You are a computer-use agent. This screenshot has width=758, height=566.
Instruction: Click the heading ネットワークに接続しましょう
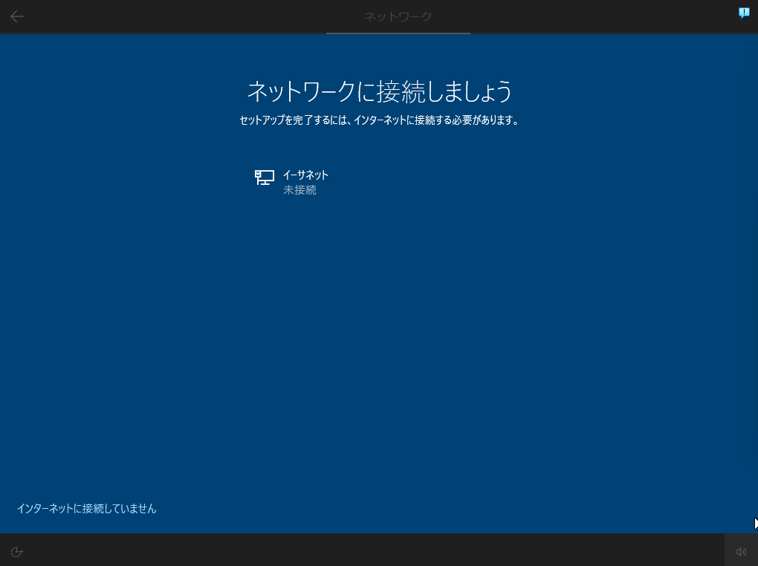379,91
